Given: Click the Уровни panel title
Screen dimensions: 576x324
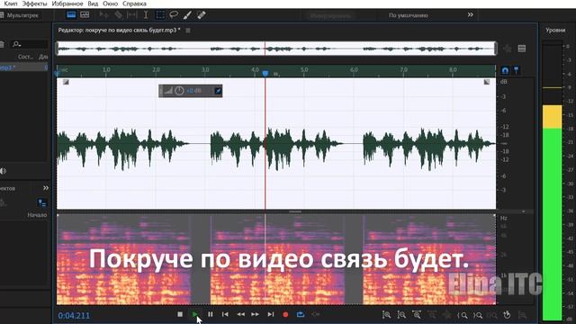Looking at the screenshot, I should coord(555,30).
